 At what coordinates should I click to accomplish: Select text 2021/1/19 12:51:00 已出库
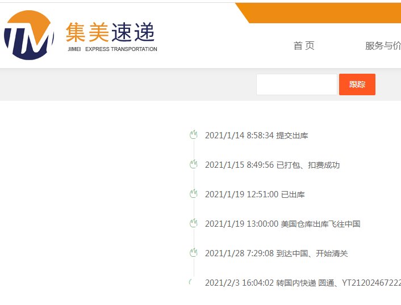tap(255, 194)
